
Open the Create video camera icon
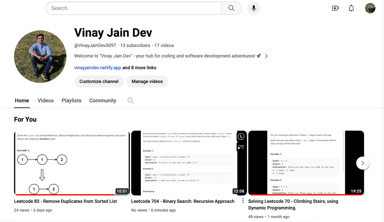(335, 8)
